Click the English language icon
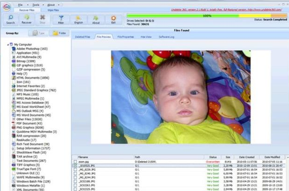289x191 pixels. point(79,19)
